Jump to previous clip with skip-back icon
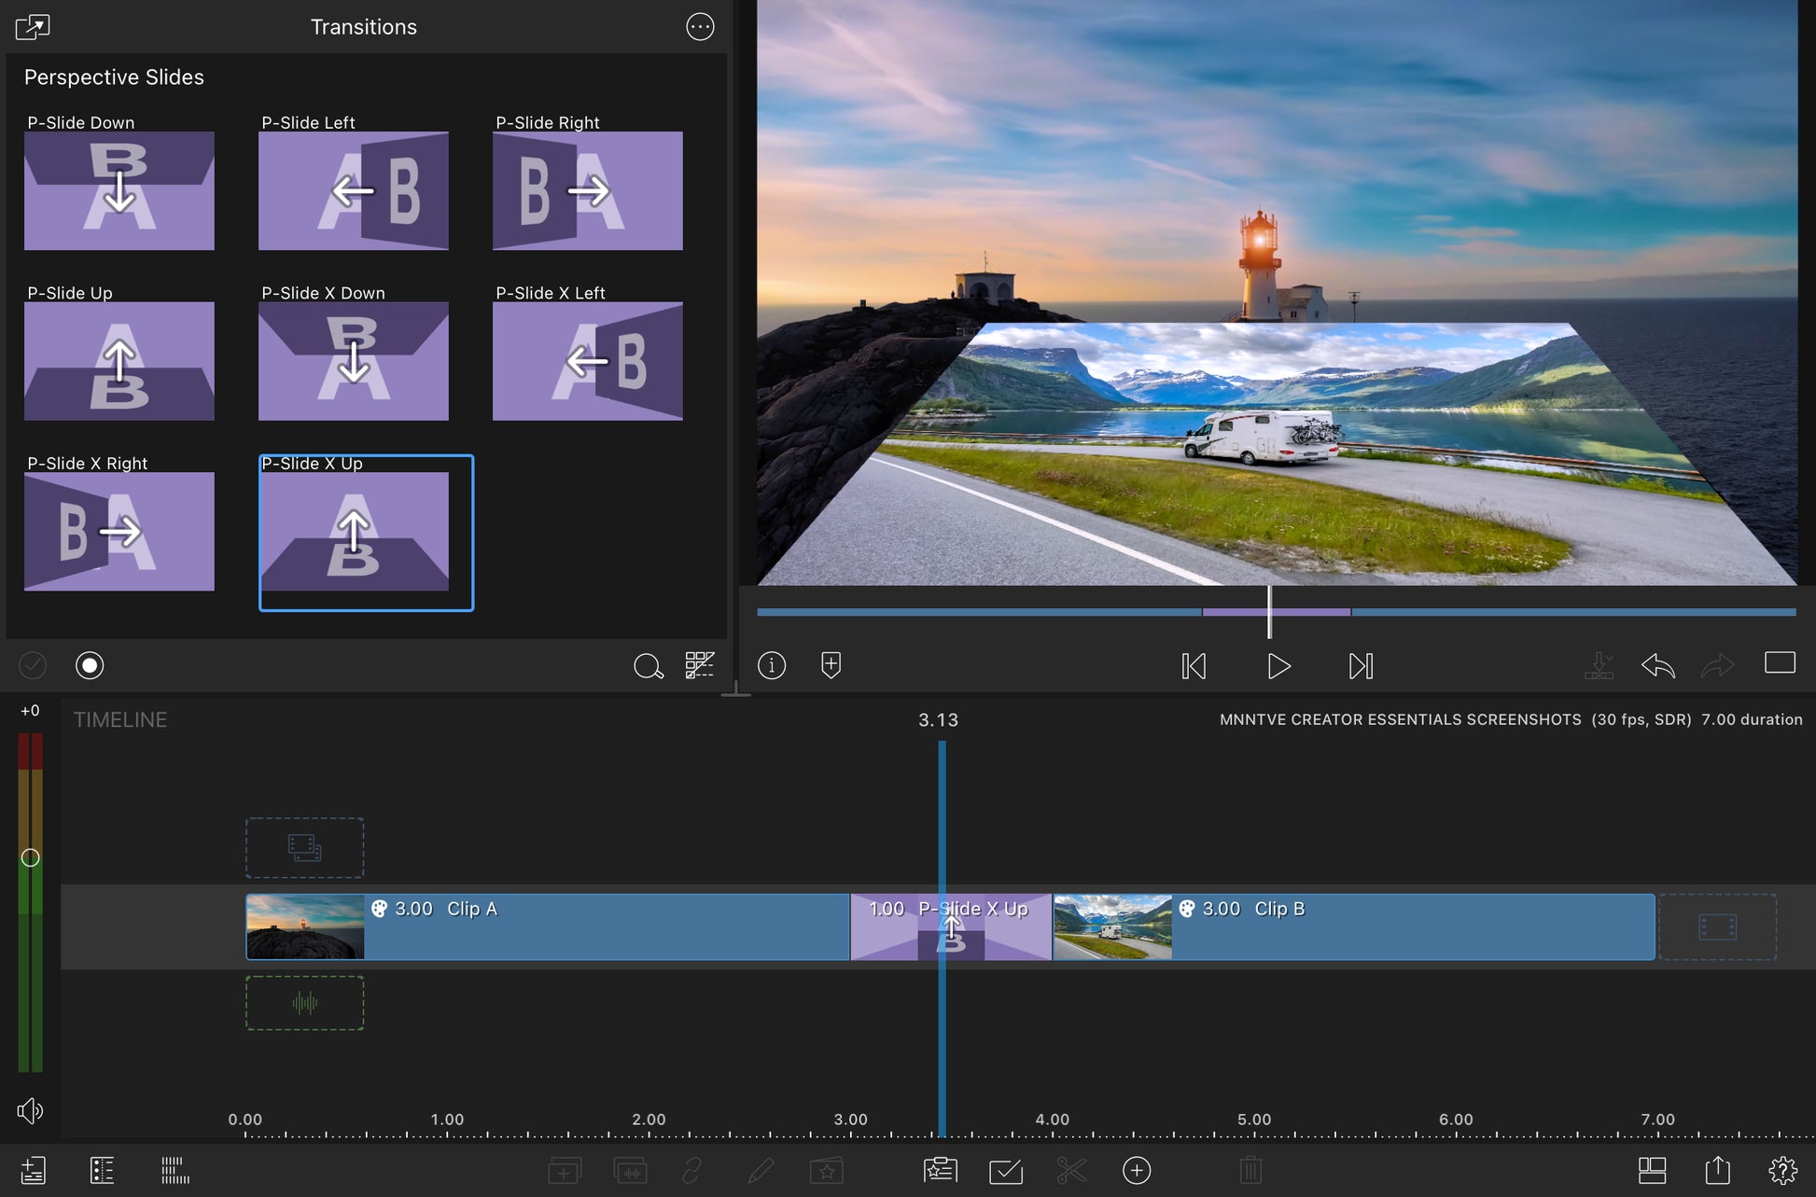The height and width of the screenshot is (1197, 1816). [x=1194, y=666]
